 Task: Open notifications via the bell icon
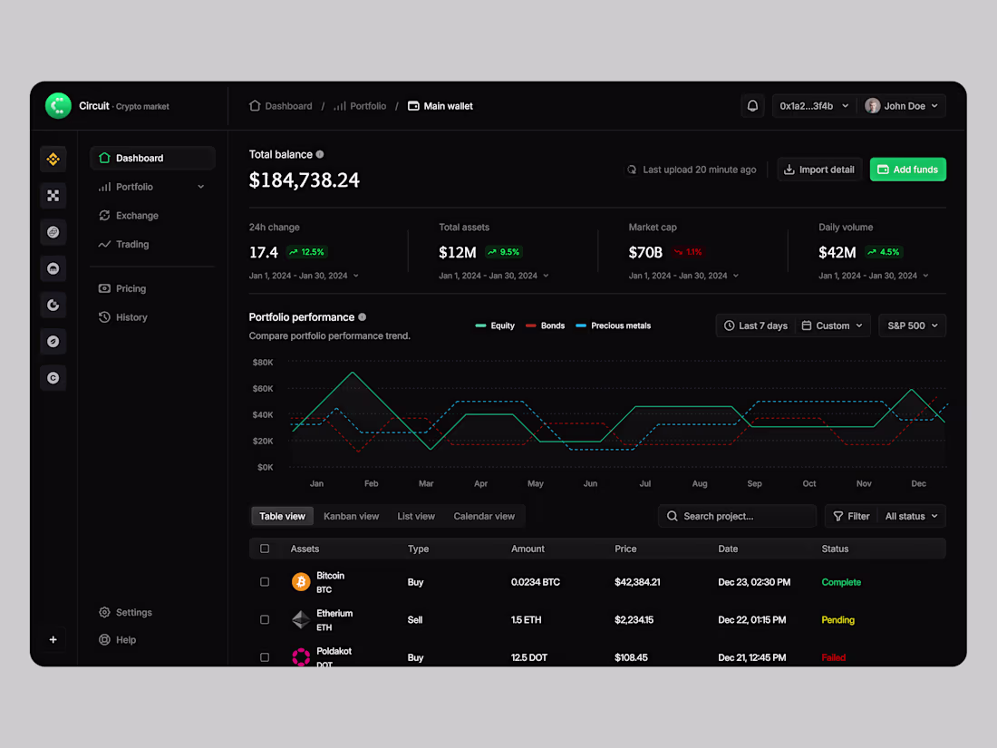[x=752, y=106]
